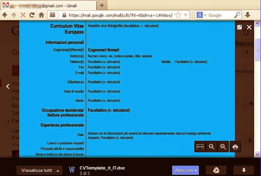Click the fit-to-width icon
The width and height of the screenshot is (261, 176).
[x=200, y=147]
